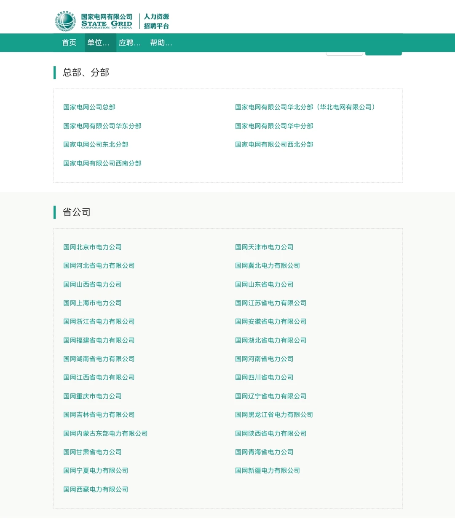Viewport: 455px width, 519px height.
Task: Open 国家电网有限公司华北分部（华北电网有限公司） link
Action: tap(305, 107)
